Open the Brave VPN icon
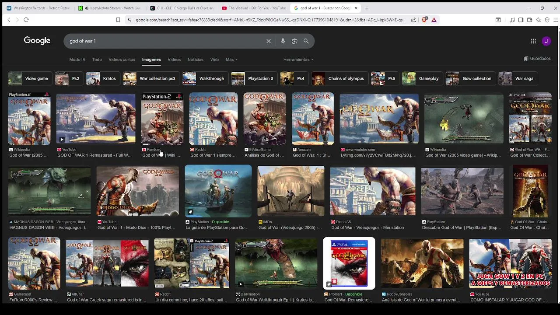560x315 pixels. click(547, 20)
